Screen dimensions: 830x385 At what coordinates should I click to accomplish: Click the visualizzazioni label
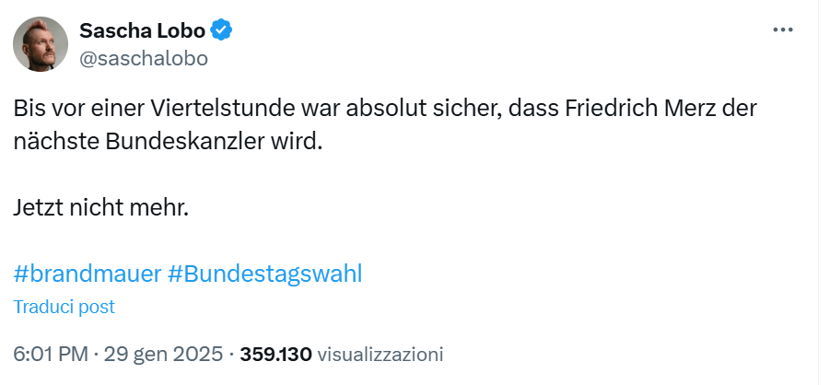[x=380, y=354]
